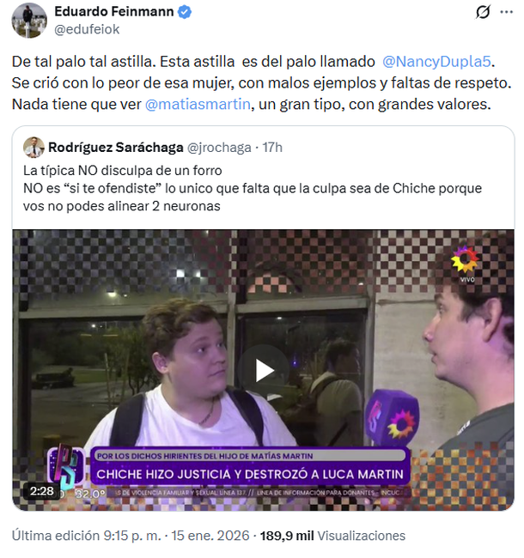Click the @jrochaga handle

click(219, 148)
